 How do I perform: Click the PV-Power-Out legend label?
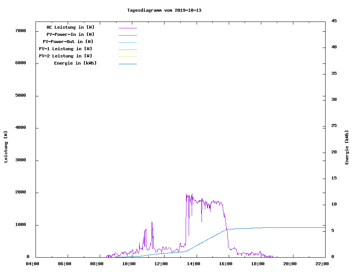point(68,42)
